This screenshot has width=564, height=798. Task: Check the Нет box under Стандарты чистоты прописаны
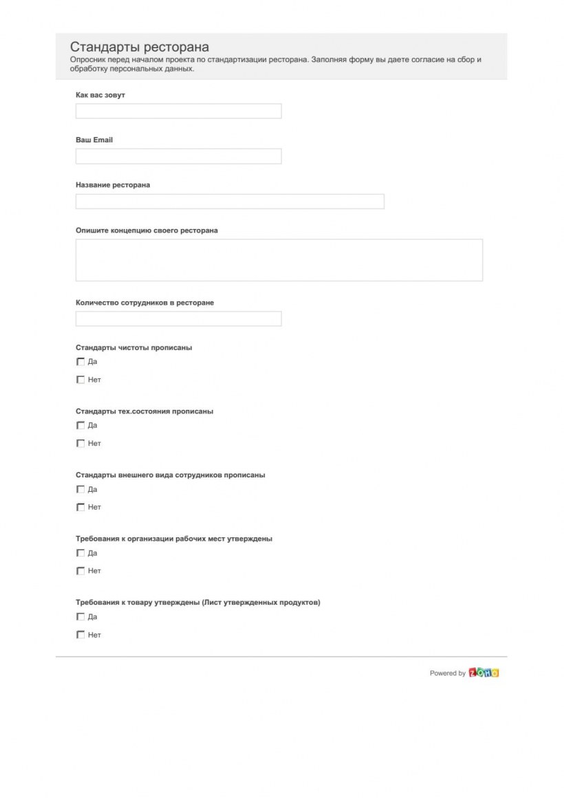(x=80, y=379)
